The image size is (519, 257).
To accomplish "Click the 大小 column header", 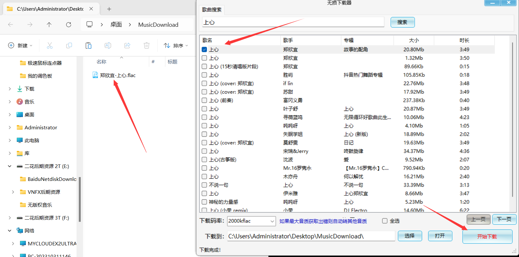I will click(x=414, y=40).
